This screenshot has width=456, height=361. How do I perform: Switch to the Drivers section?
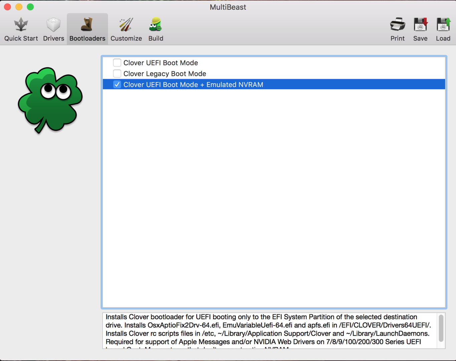(53, 29)
